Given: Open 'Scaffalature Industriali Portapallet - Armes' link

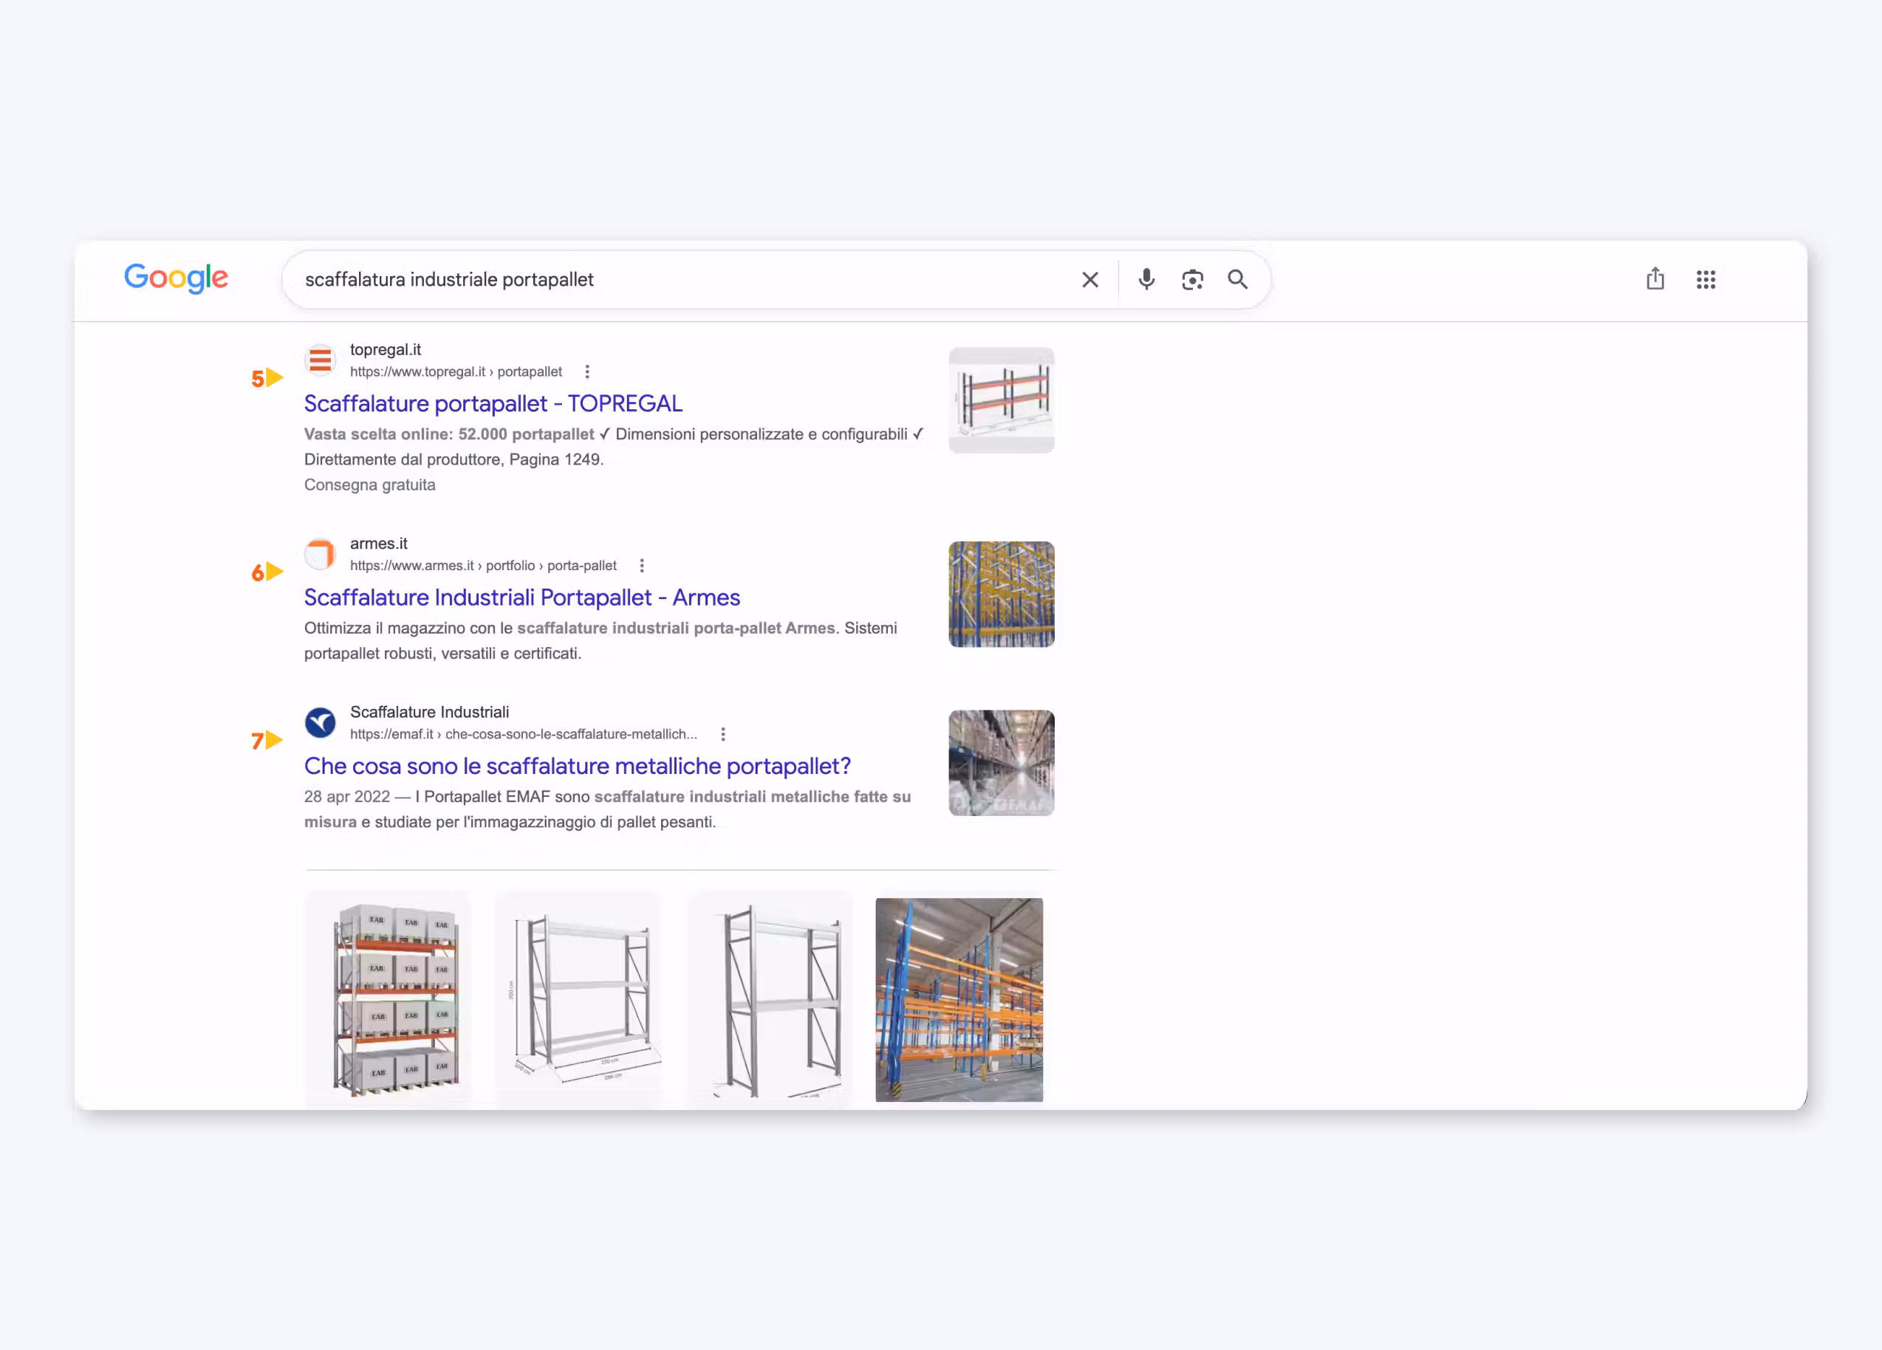Looking at the screenshot, I should coord(522,597).
